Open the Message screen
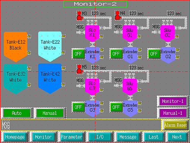190x143 pixels. coord(128,137)
